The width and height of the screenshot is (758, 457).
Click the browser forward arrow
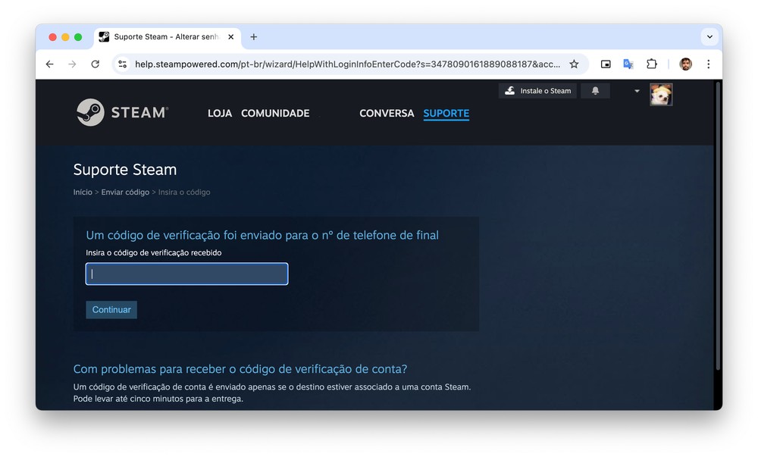click(72, 64)
